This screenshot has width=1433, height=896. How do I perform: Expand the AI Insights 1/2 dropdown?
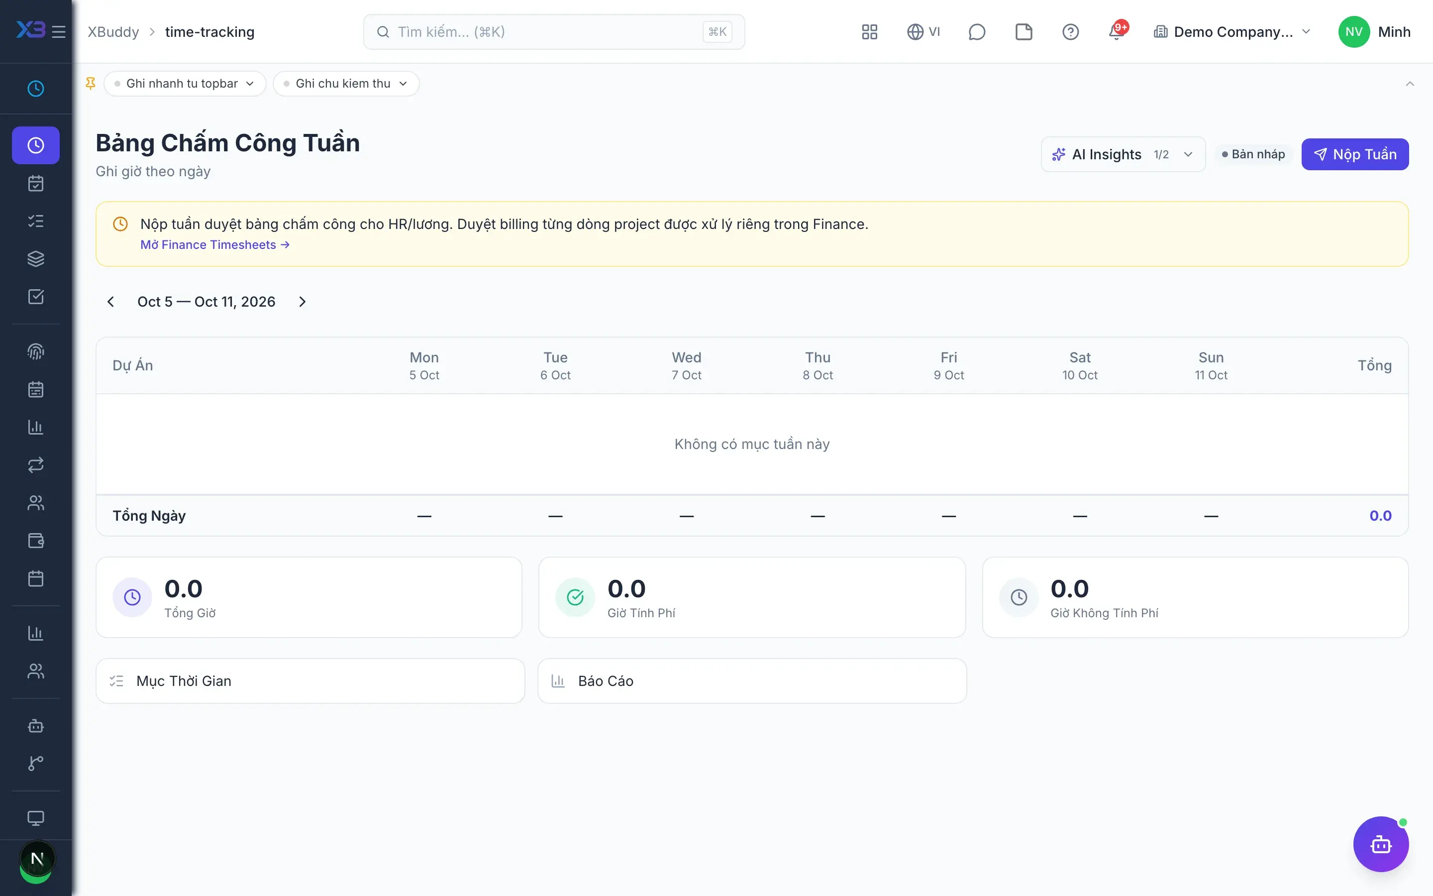1123,155
